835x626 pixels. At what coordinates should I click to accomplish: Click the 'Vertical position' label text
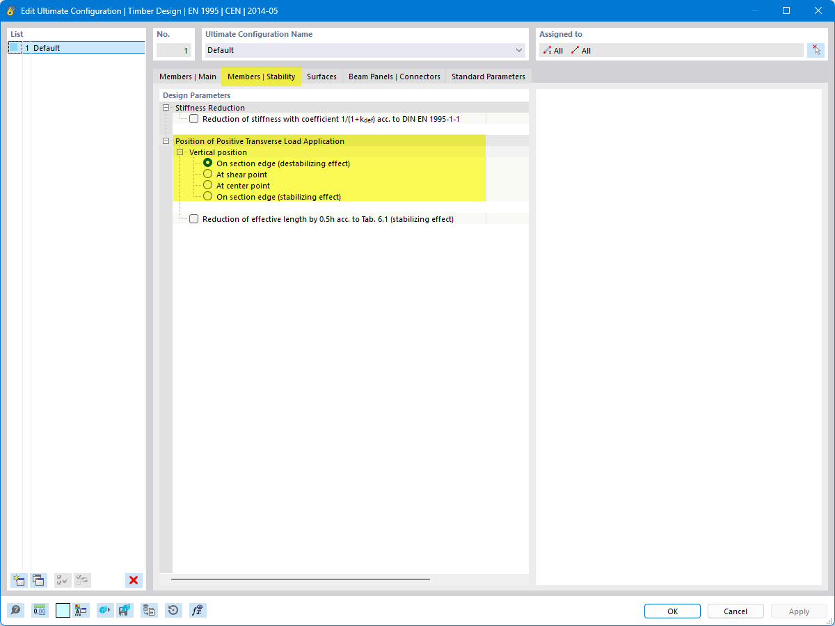(218, 152)
